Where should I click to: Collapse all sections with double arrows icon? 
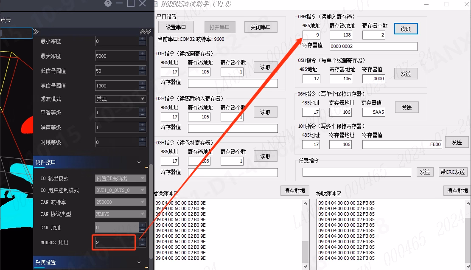tap(146, 31)
